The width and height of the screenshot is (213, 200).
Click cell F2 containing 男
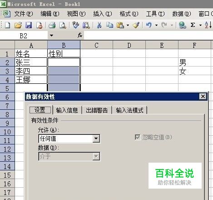pos(194,62)
